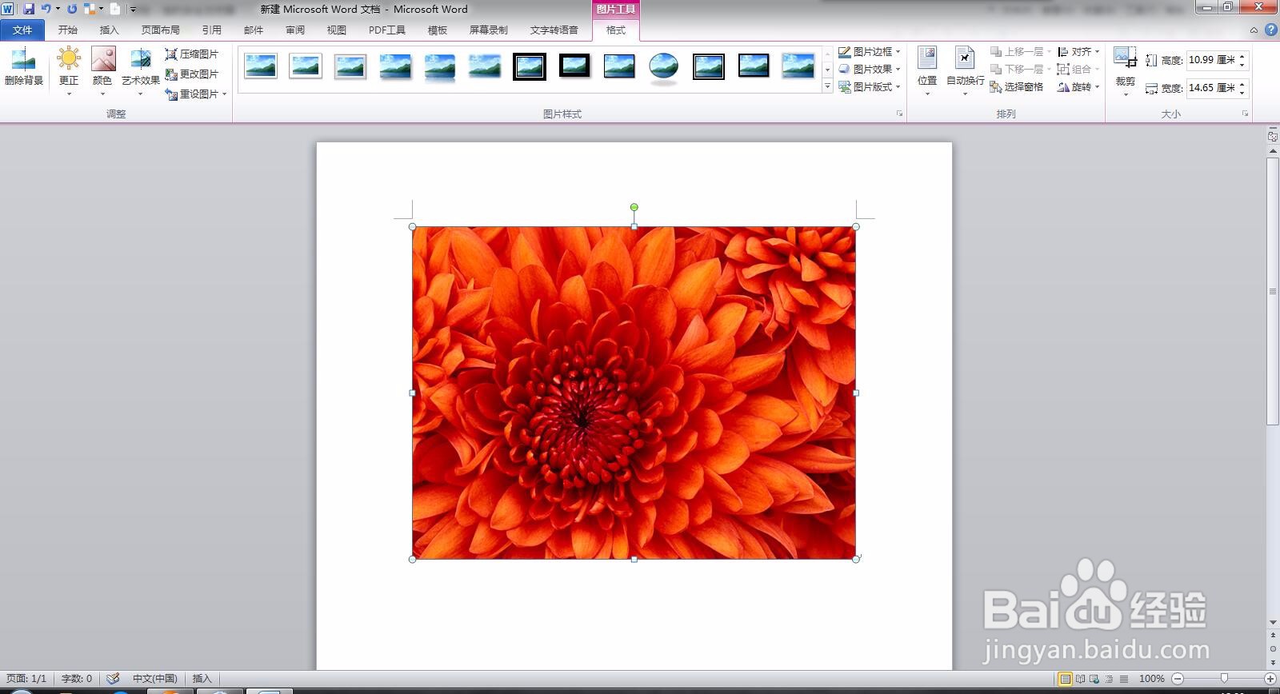Click Reset Picture (重设图片) button
Image resolution: width=1280 pixels, height=694 pixels.
192,94
